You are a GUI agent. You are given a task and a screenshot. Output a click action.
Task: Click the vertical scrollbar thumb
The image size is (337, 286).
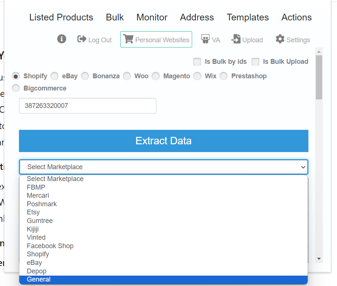[319, 78]
